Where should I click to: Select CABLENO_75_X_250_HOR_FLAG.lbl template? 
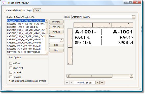click(x=26, y=49)
